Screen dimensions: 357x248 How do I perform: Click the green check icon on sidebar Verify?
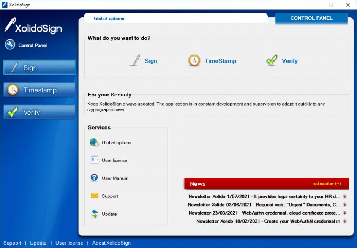(13, 112)
